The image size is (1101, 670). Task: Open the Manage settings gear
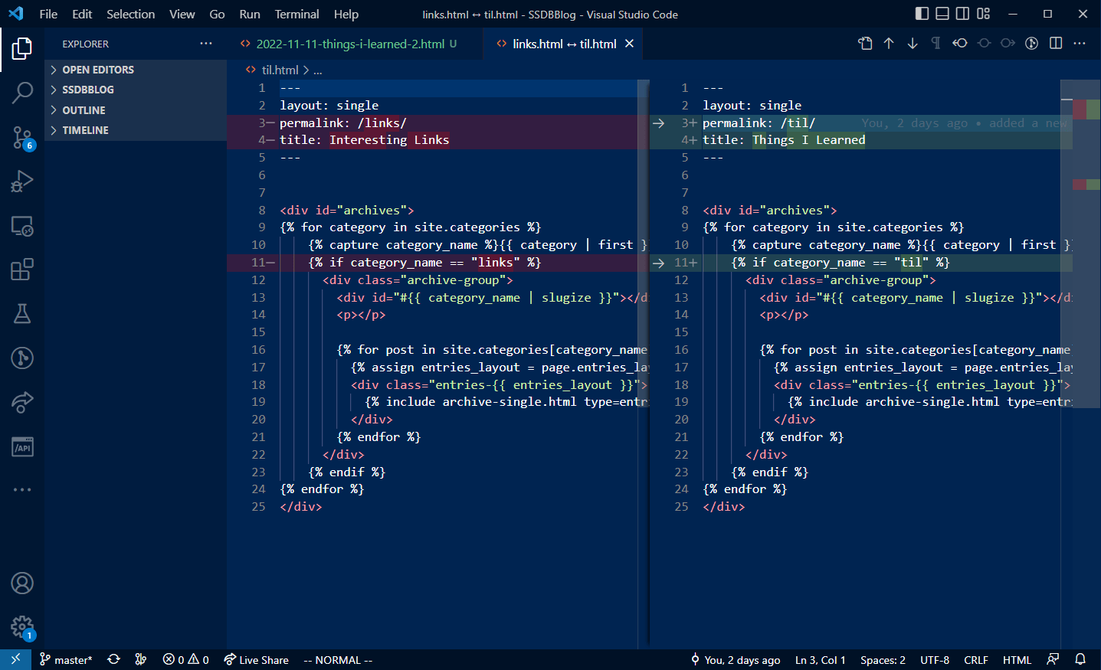(x=22, y=628)
